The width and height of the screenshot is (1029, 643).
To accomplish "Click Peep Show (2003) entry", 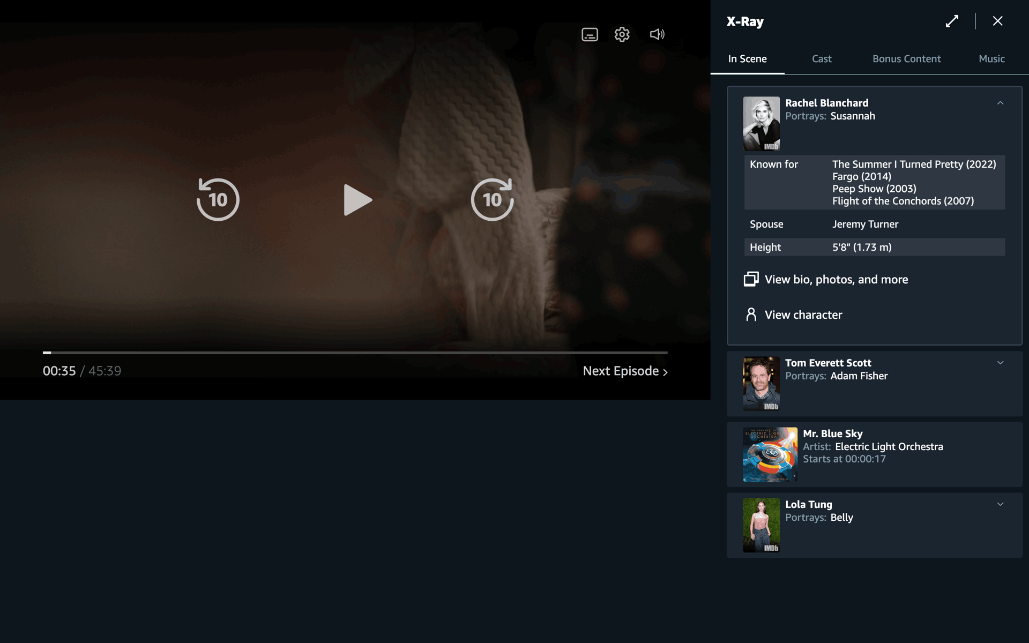I will (x=874, y=189).
